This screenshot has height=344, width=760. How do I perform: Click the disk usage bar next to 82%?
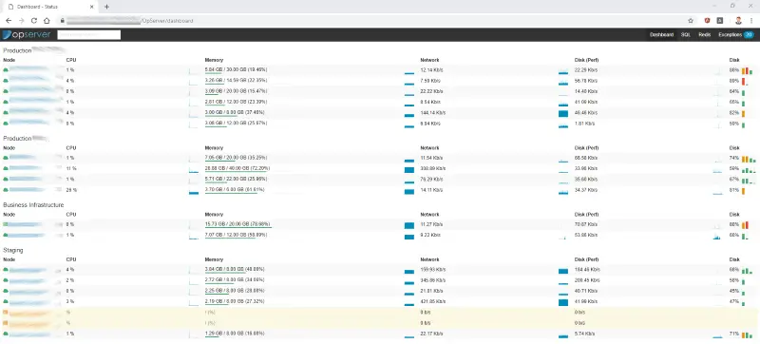(x=743, y=113)
